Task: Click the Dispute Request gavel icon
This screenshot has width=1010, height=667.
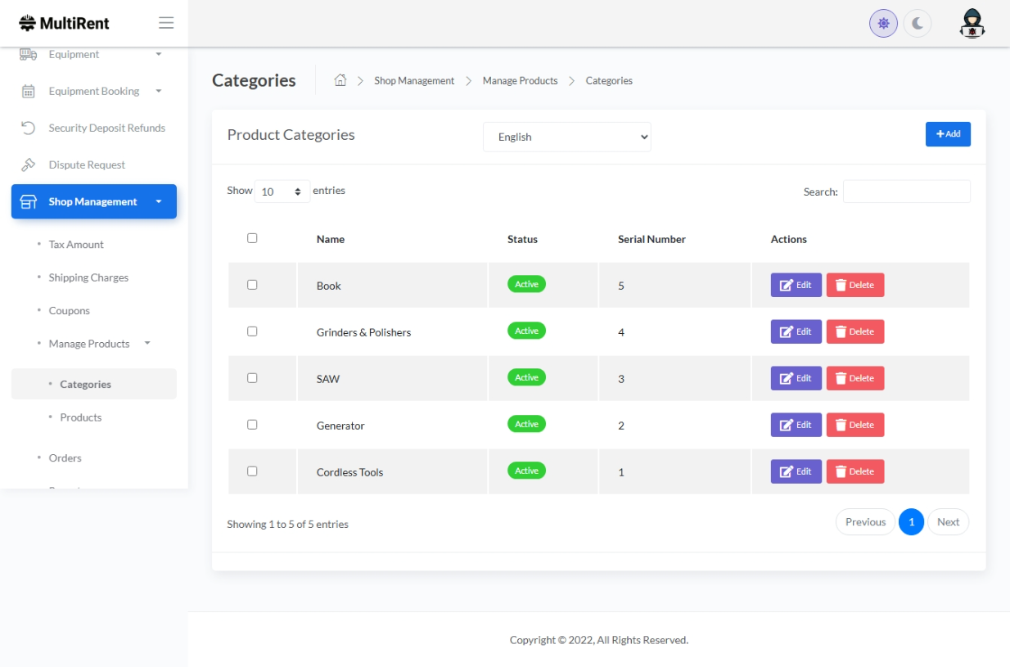Action: click(28, 165)
